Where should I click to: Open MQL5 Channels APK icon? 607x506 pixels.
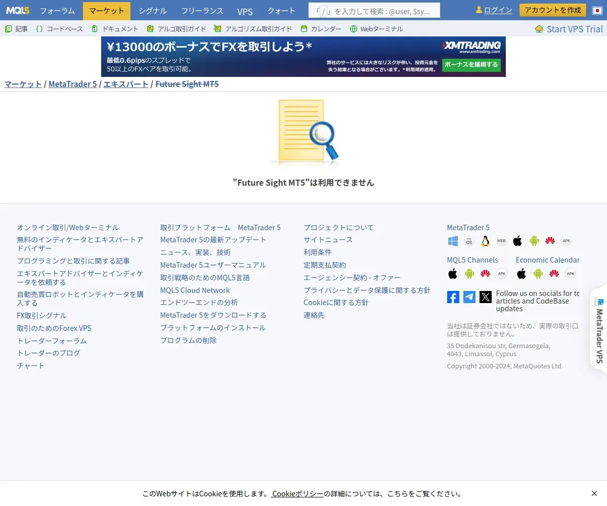click(x=501, y=274)
